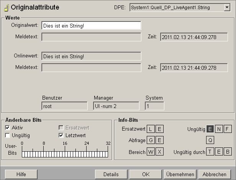
Task: Click the Bereich W info bit
Action: click(151, 152)
